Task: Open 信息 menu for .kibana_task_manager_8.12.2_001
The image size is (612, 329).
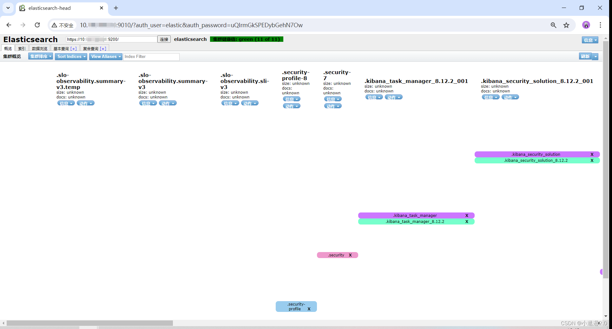Action: click(374, 97)
